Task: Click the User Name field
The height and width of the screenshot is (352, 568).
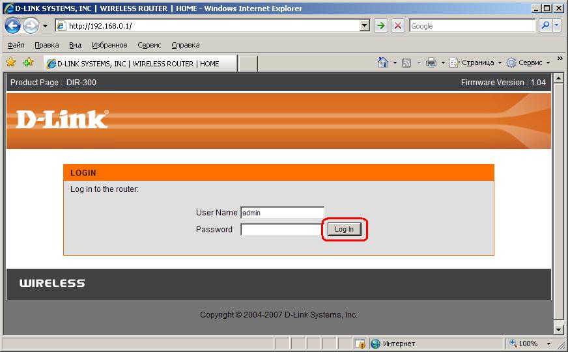Action: click(282, 213)
